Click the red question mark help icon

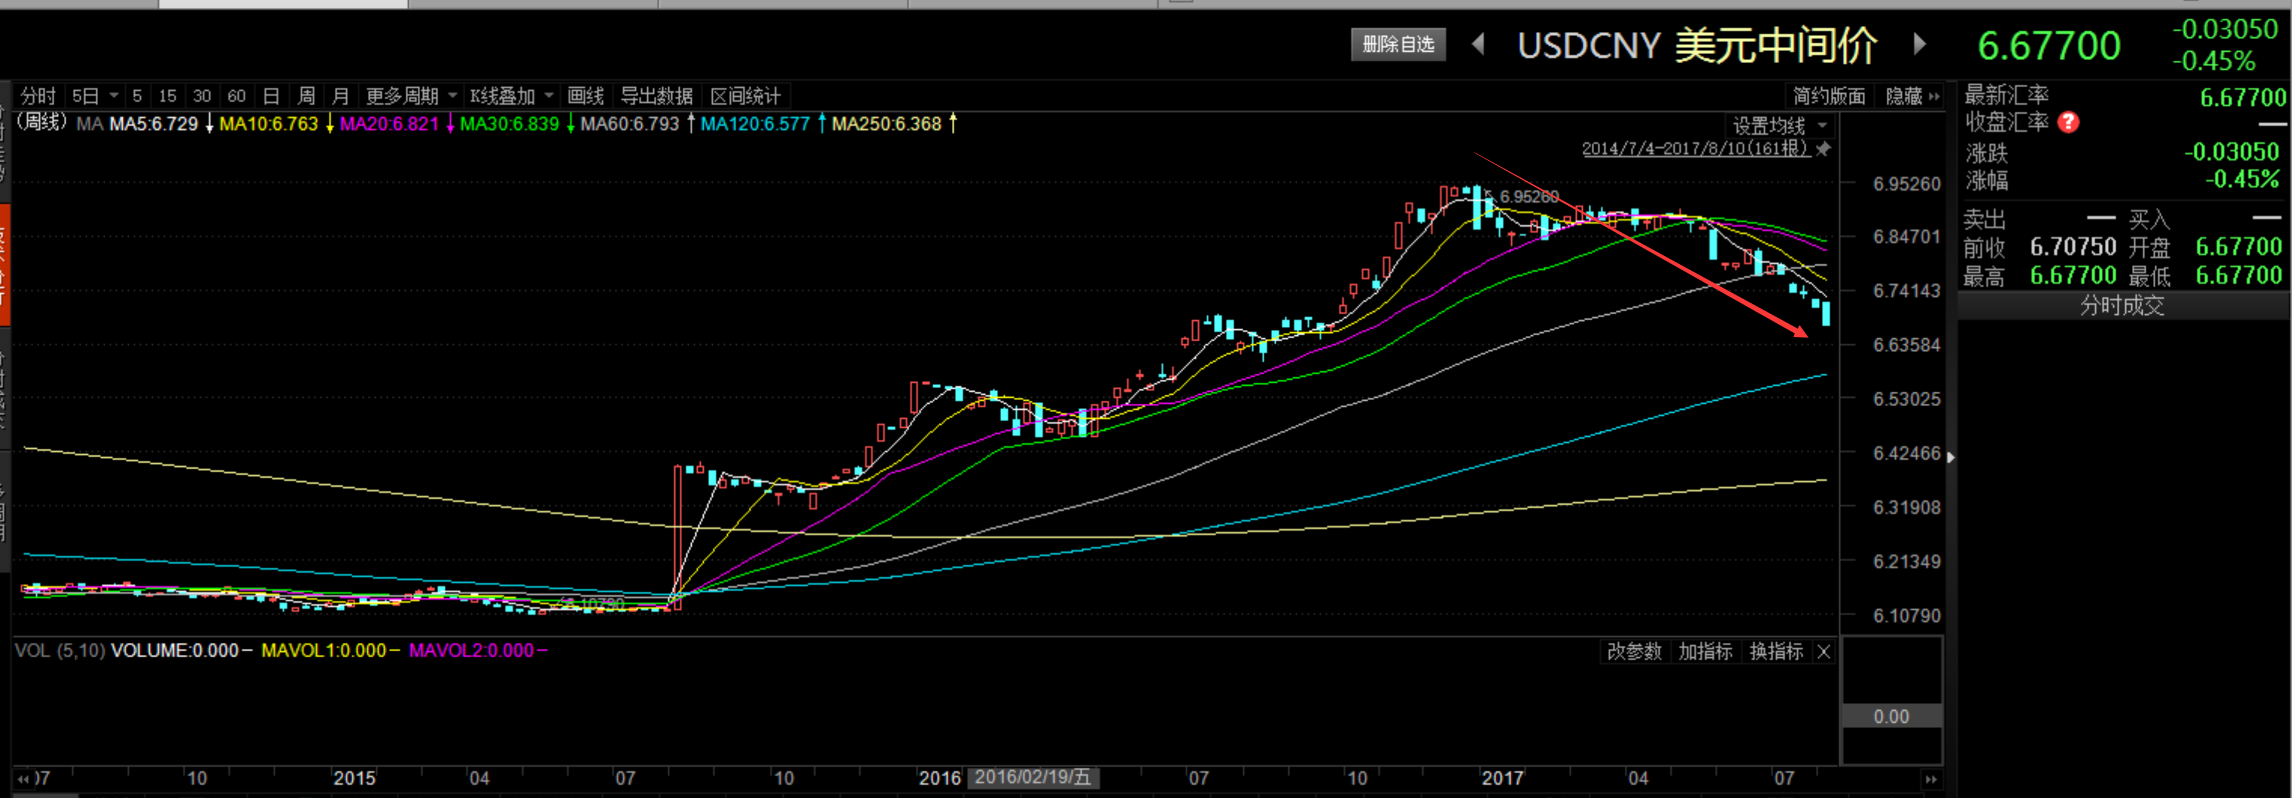click(2069, 122)
